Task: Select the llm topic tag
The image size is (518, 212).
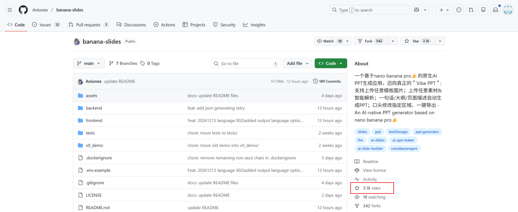Action: click(360, 140)
